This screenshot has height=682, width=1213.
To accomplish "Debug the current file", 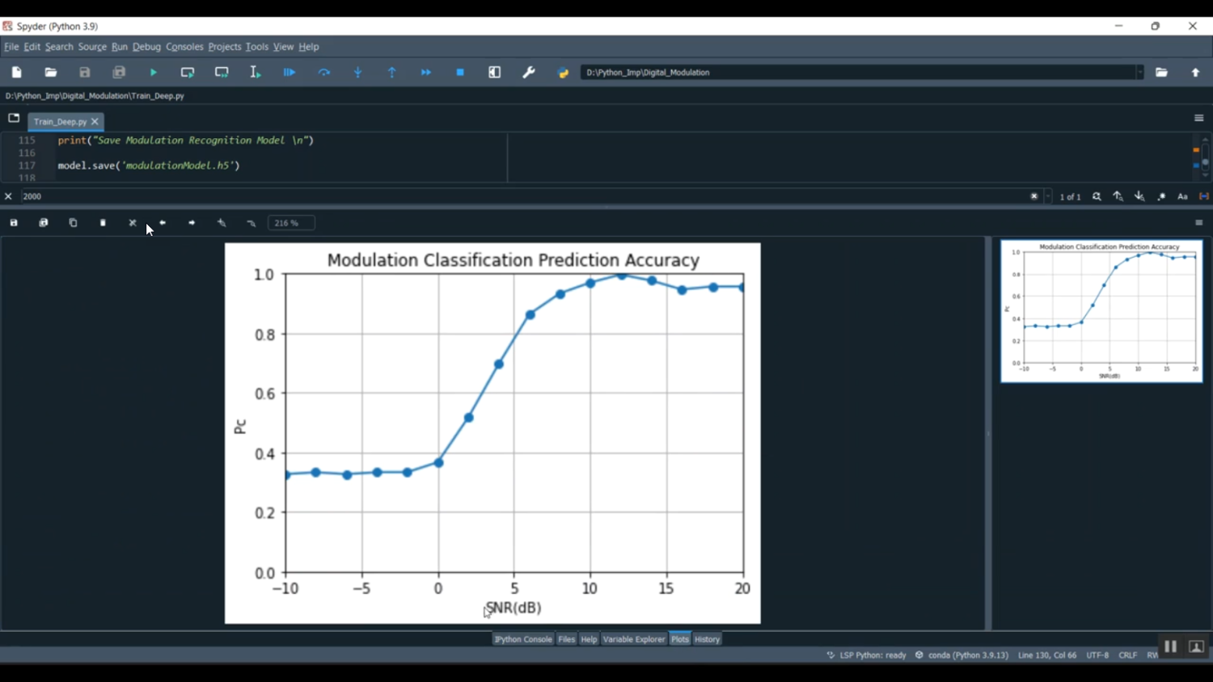I will click(289, 72).
